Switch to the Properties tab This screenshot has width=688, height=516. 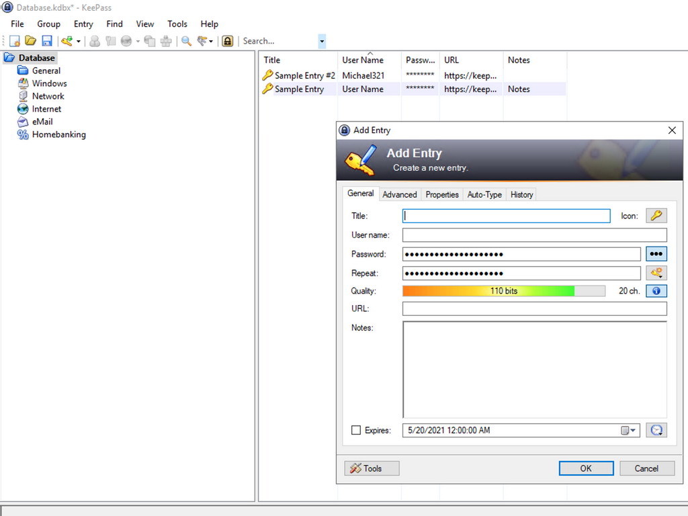[x=442, y=194]
